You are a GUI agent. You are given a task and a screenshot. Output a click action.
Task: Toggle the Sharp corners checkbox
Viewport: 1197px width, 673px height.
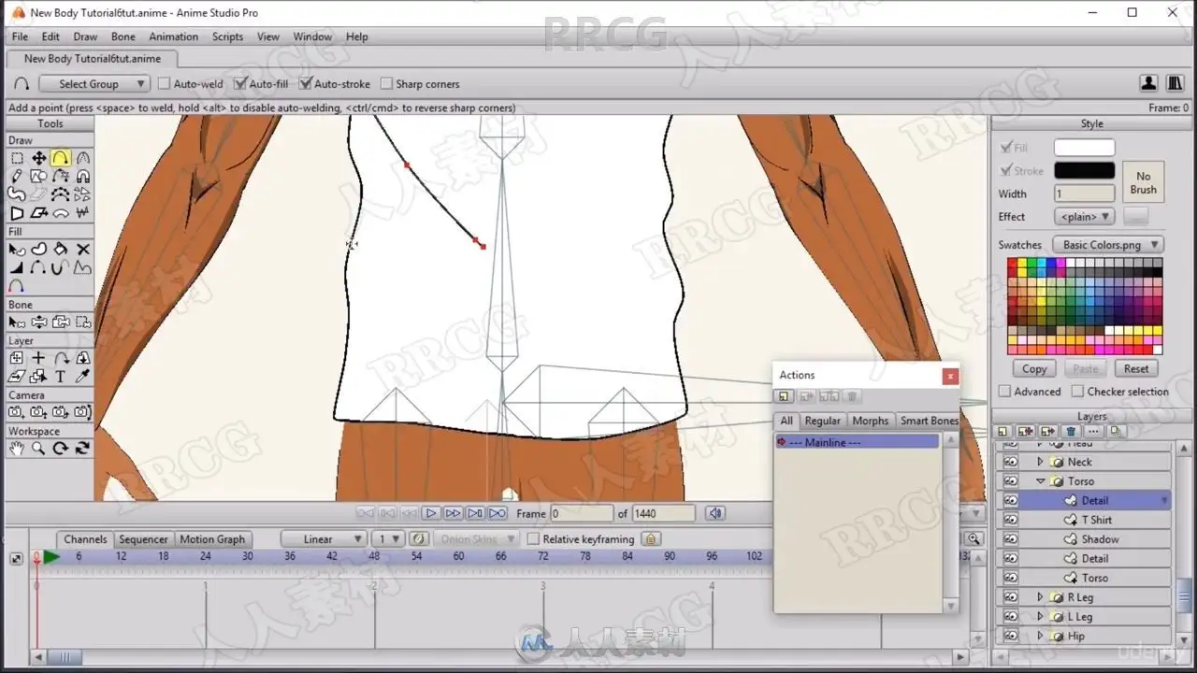tap(387, 84)
